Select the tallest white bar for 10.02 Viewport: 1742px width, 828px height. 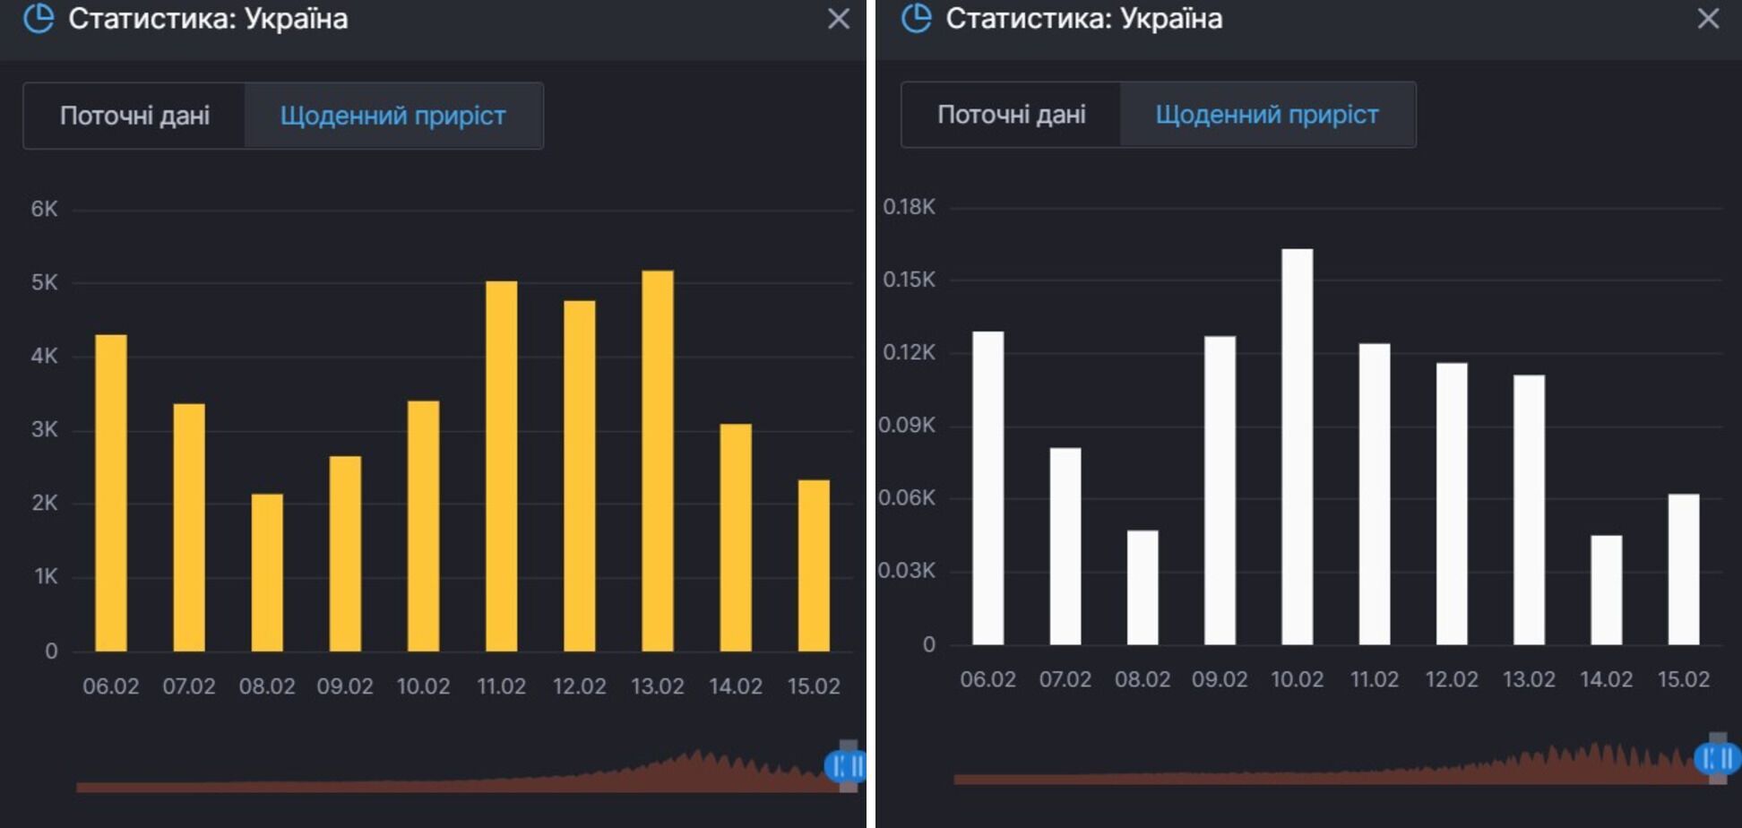1298,447
